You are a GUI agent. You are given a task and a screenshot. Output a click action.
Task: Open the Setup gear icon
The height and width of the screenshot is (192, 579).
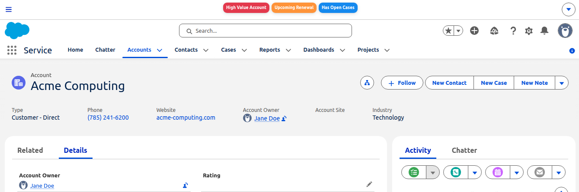[x=529, y=31]
